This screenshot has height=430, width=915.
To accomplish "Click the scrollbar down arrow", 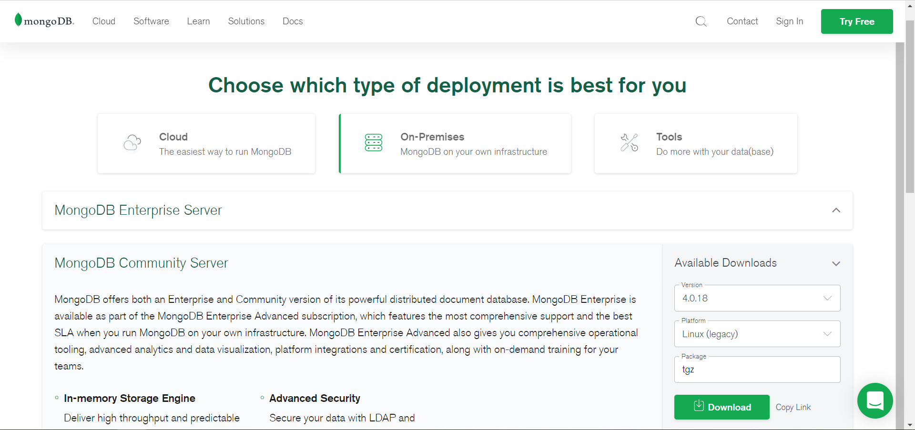I will 910,425.
